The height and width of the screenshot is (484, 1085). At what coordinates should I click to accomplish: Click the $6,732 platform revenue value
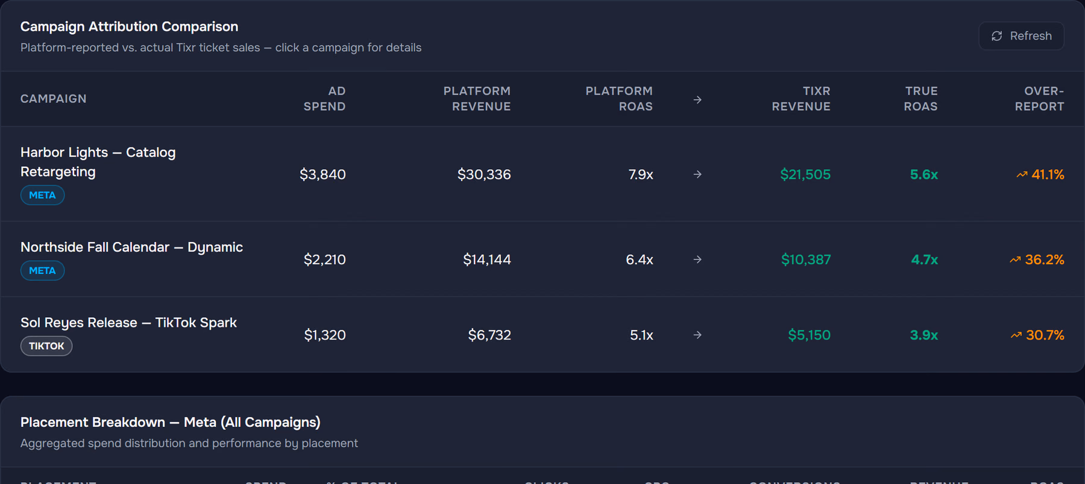click(x=489, y=335)
